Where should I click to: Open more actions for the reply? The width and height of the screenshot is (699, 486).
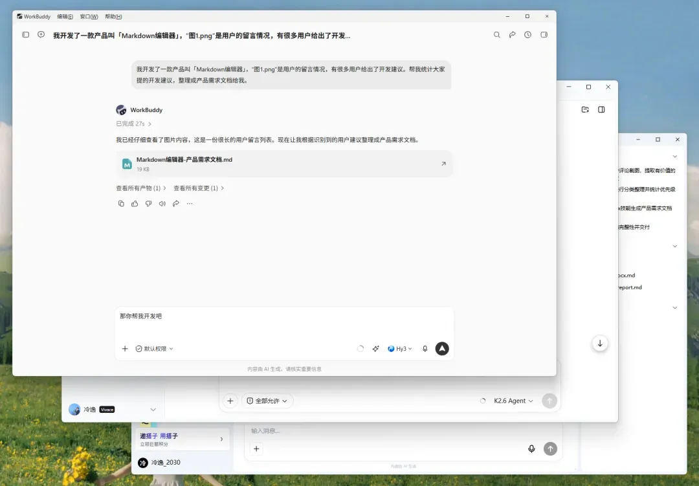tap(190, 203)
